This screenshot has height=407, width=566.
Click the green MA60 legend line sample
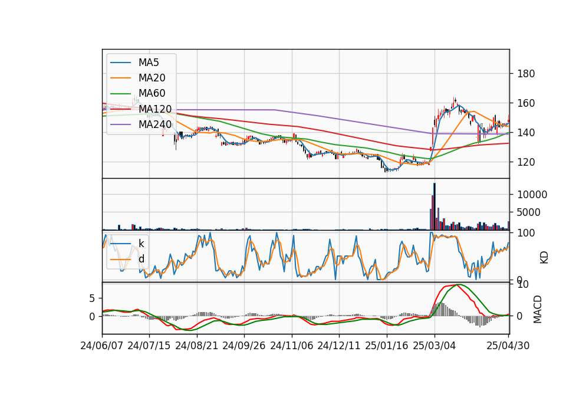pos(120,94)
